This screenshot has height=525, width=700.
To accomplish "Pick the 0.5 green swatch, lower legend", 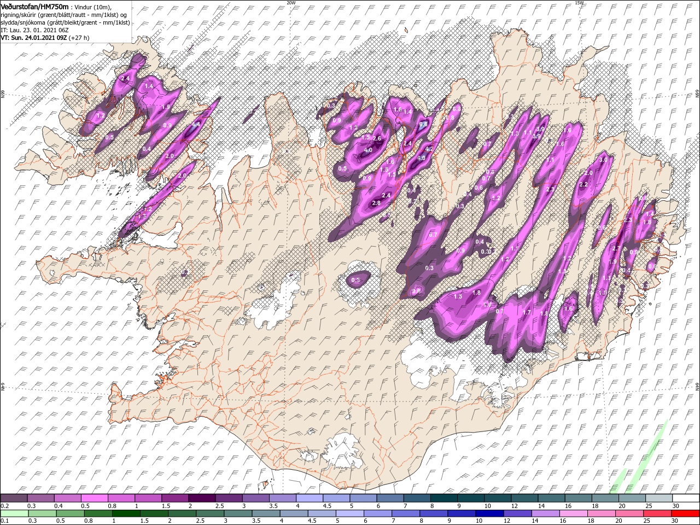I will (x=70, y=513).
